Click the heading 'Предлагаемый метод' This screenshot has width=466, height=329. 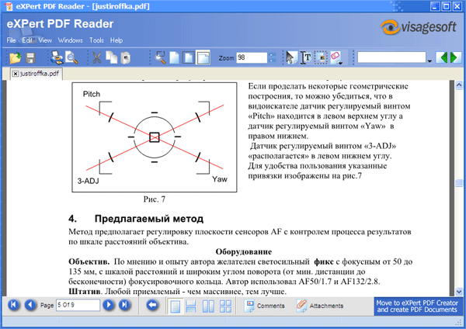(x=149, y=219)
